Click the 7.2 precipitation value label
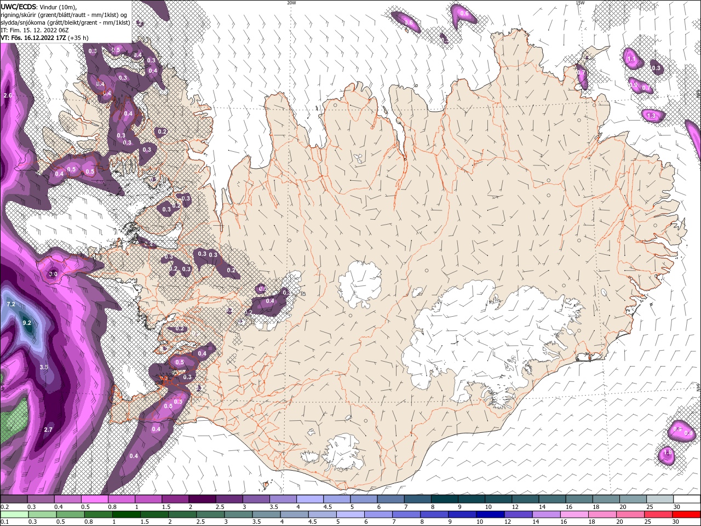Image resolution: width=701 pixels, height=526 pixels. point(11,304)
